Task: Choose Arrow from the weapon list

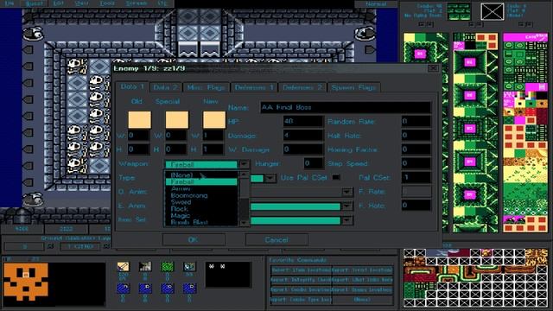Action: [x=202, y=188]
